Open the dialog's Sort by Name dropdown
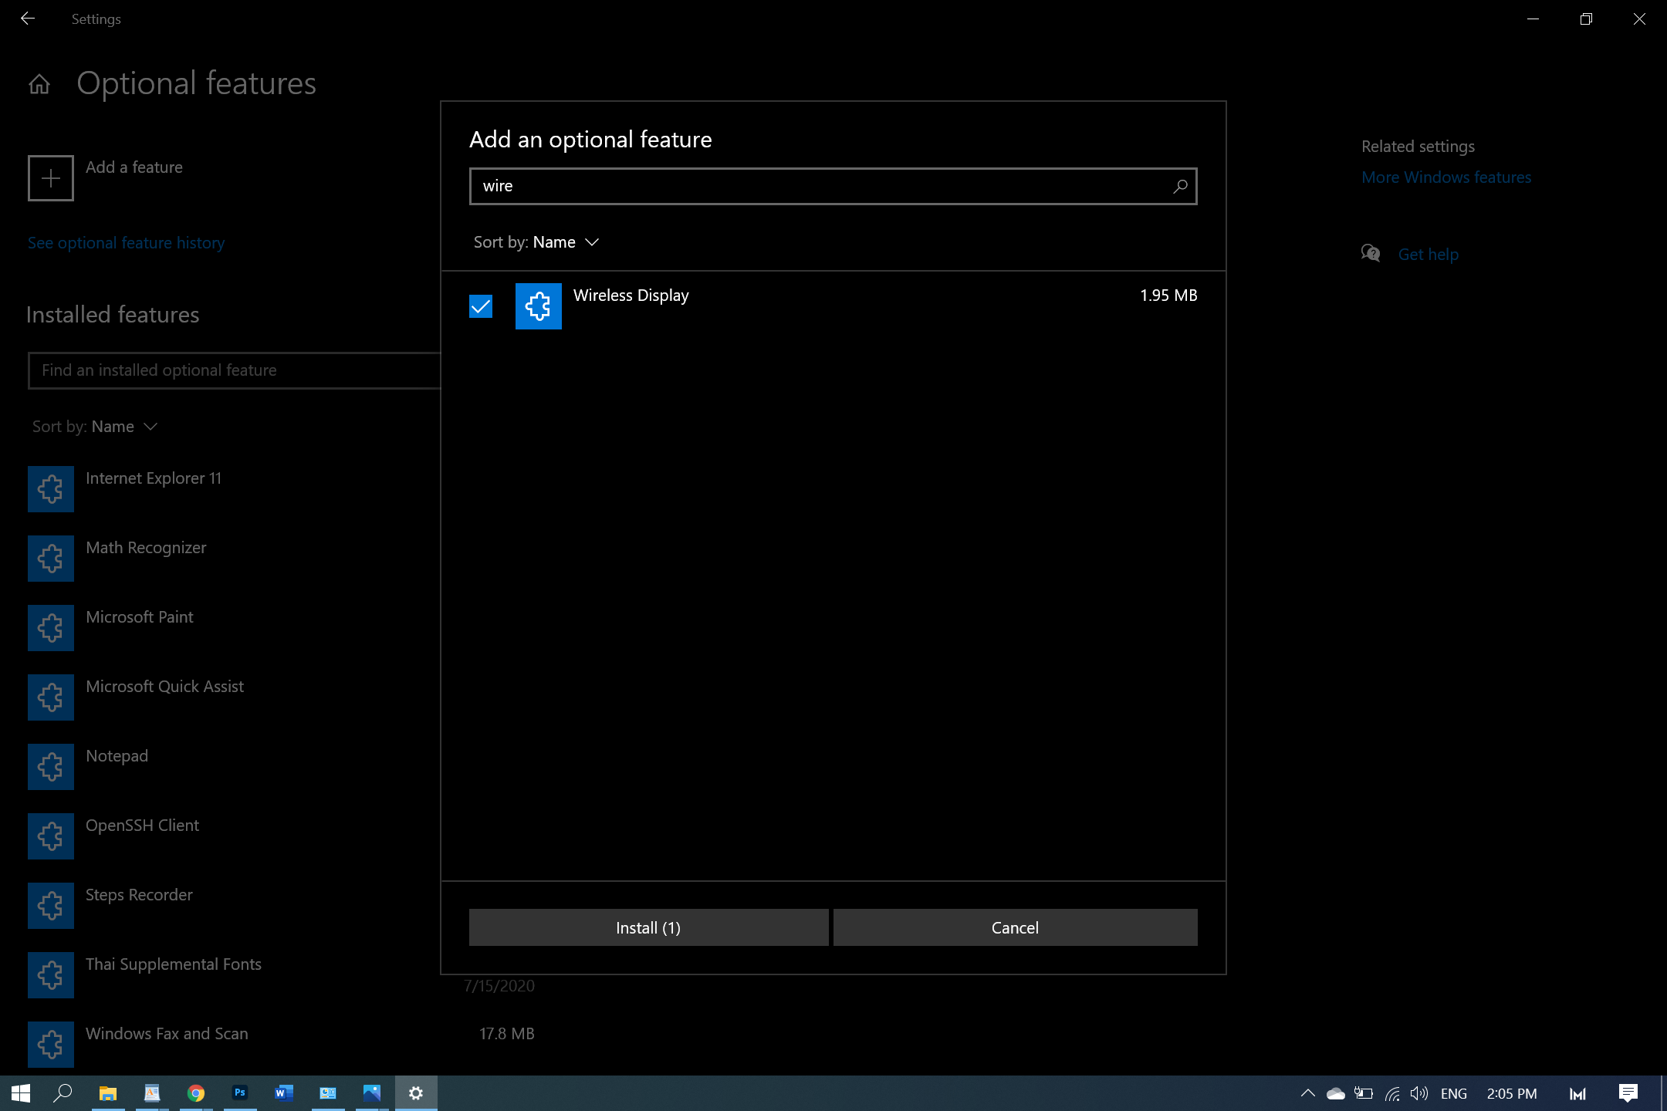The image size is (1667, 1111). [536, 242]
